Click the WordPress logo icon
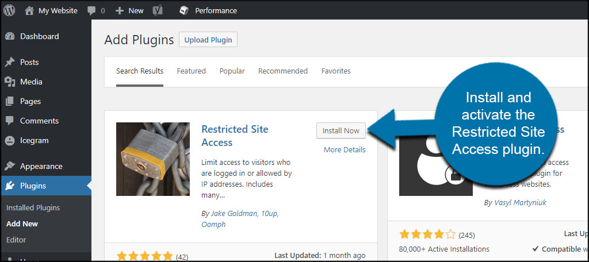Viewport: 589px width, 262px height. click(x=9, y=10)
